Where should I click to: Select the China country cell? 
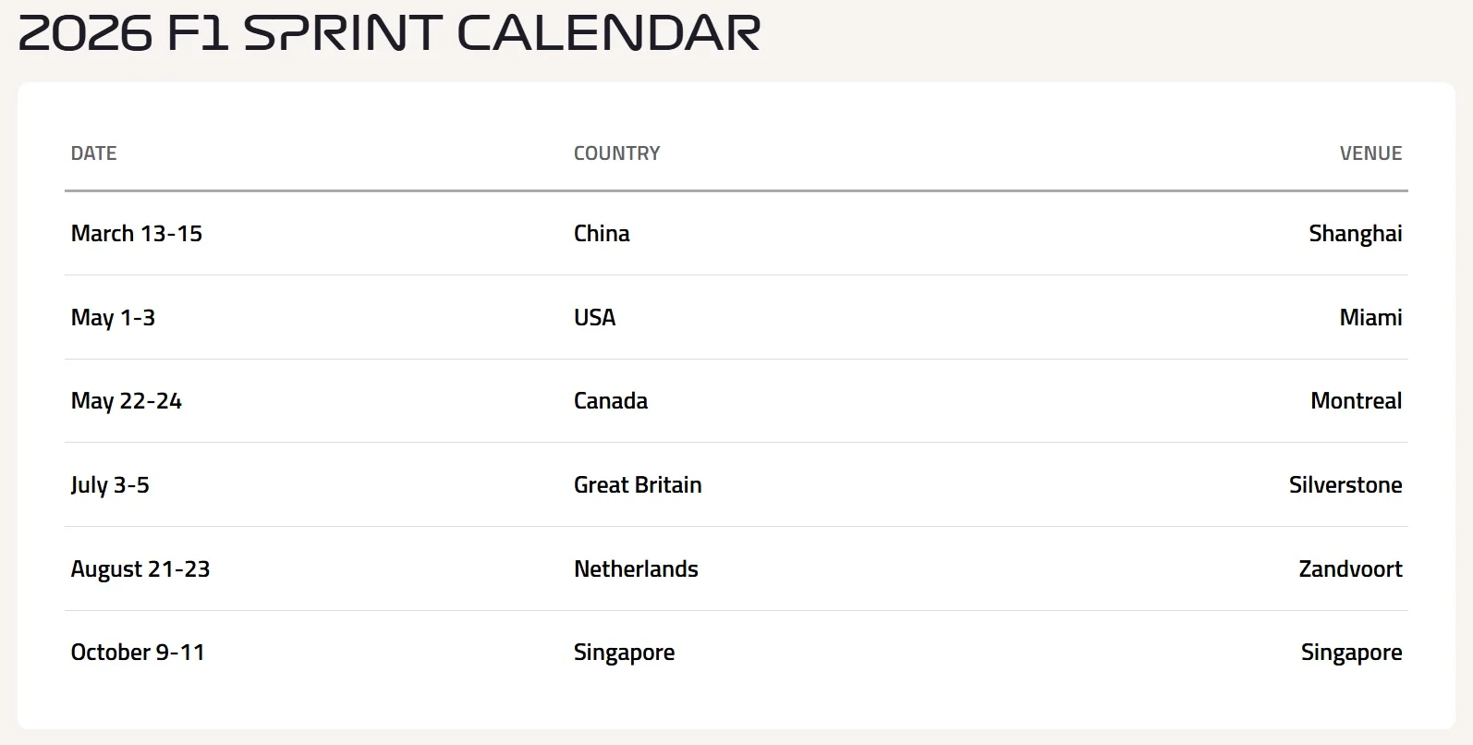pyautogui.click(x=602, y=234)
